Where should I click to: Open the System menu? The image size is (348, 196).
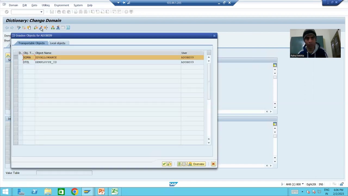click(x=78, y=5)
